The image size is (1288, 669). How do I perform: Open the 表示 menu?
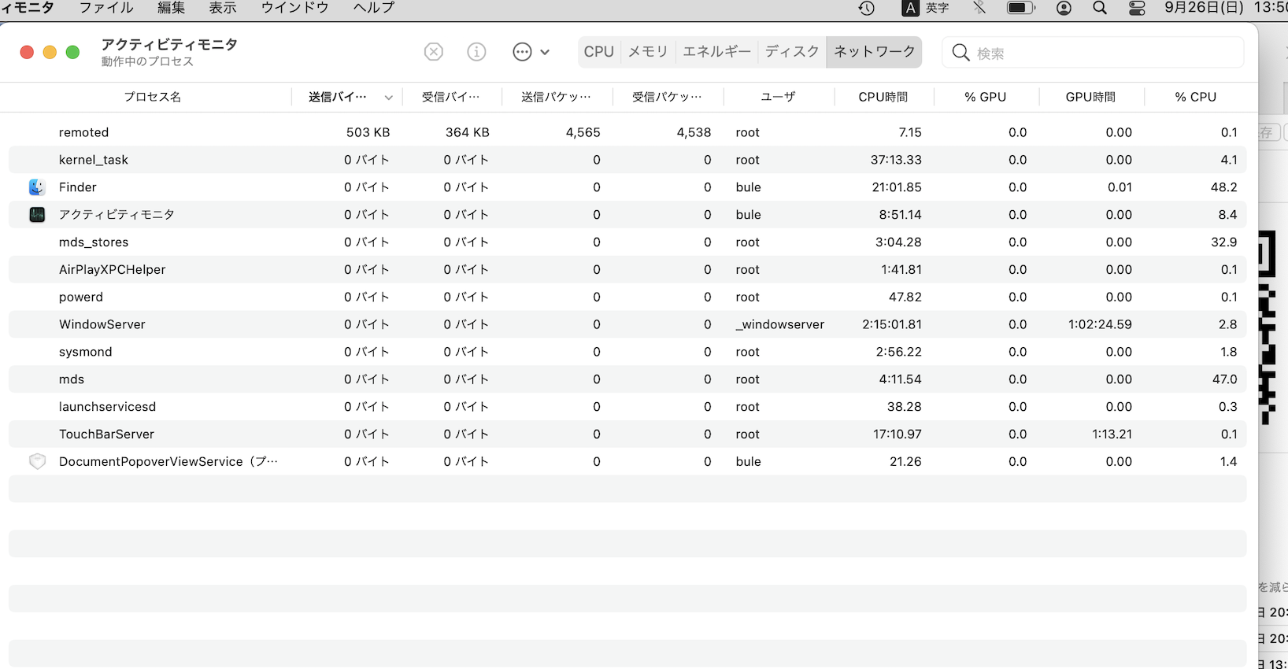(223, 8)
